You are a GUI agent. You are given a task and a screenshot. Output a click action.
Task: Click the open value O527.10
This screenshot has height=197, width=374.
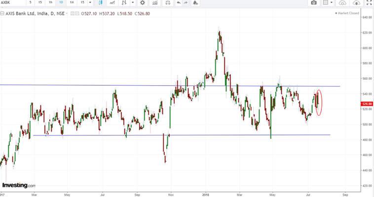click(x=89, y=14)
